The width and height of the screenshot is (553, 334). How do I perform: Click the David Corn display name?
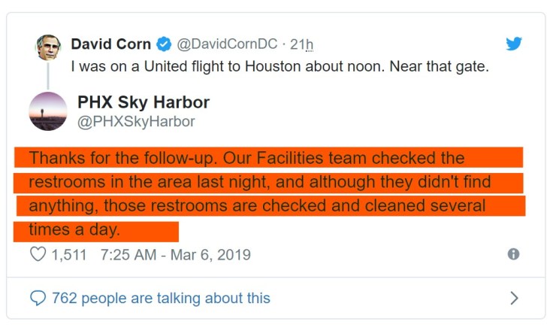[x=111, y=44]
